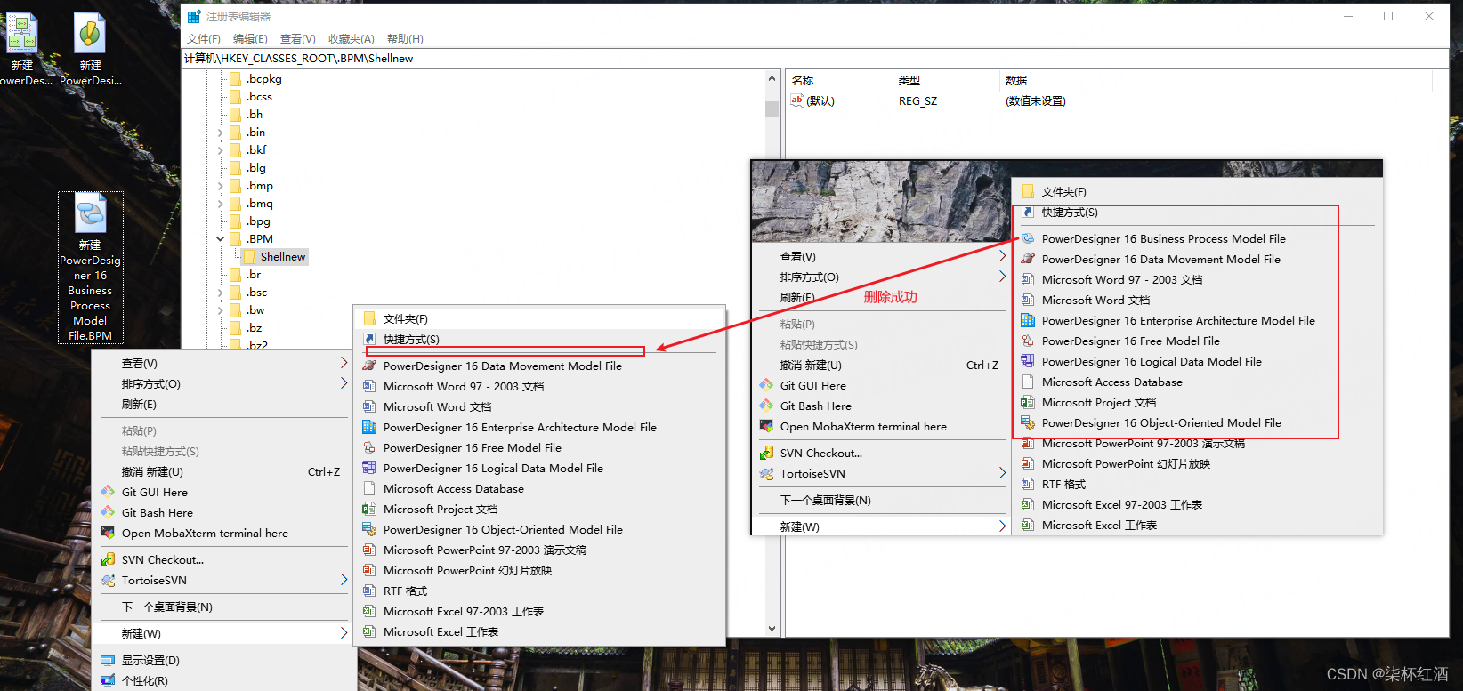Click Git GUI Here in right context menu
This screenshot has height=691, width=1463.
pos(881,386)
